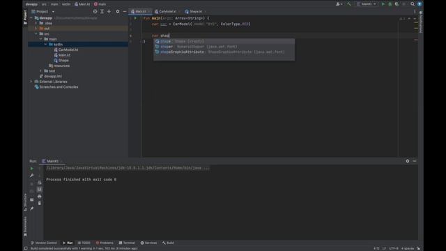
Task: Expand the test folder arrow
Action: (40, 71)
